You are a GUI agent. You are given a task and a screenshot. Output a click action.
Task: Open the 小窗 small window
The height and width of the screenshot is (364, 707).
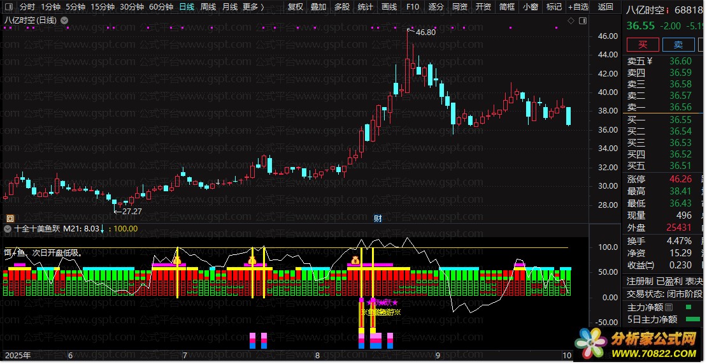[530, 7]
